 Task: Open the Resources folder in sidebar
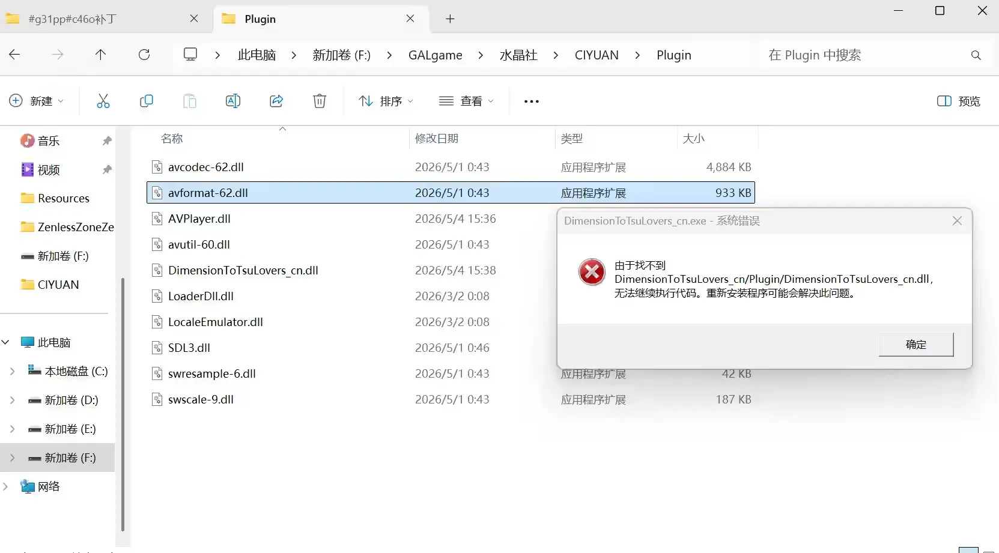click(x=55, y=198)
